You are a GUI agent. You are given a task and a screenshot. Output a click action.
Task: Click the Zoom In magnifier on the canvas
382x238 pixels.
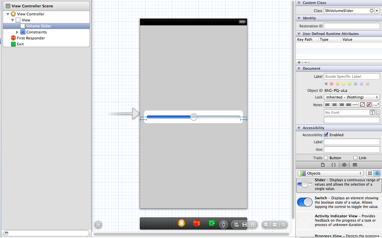pyautogui.click(x=283, y=224)
